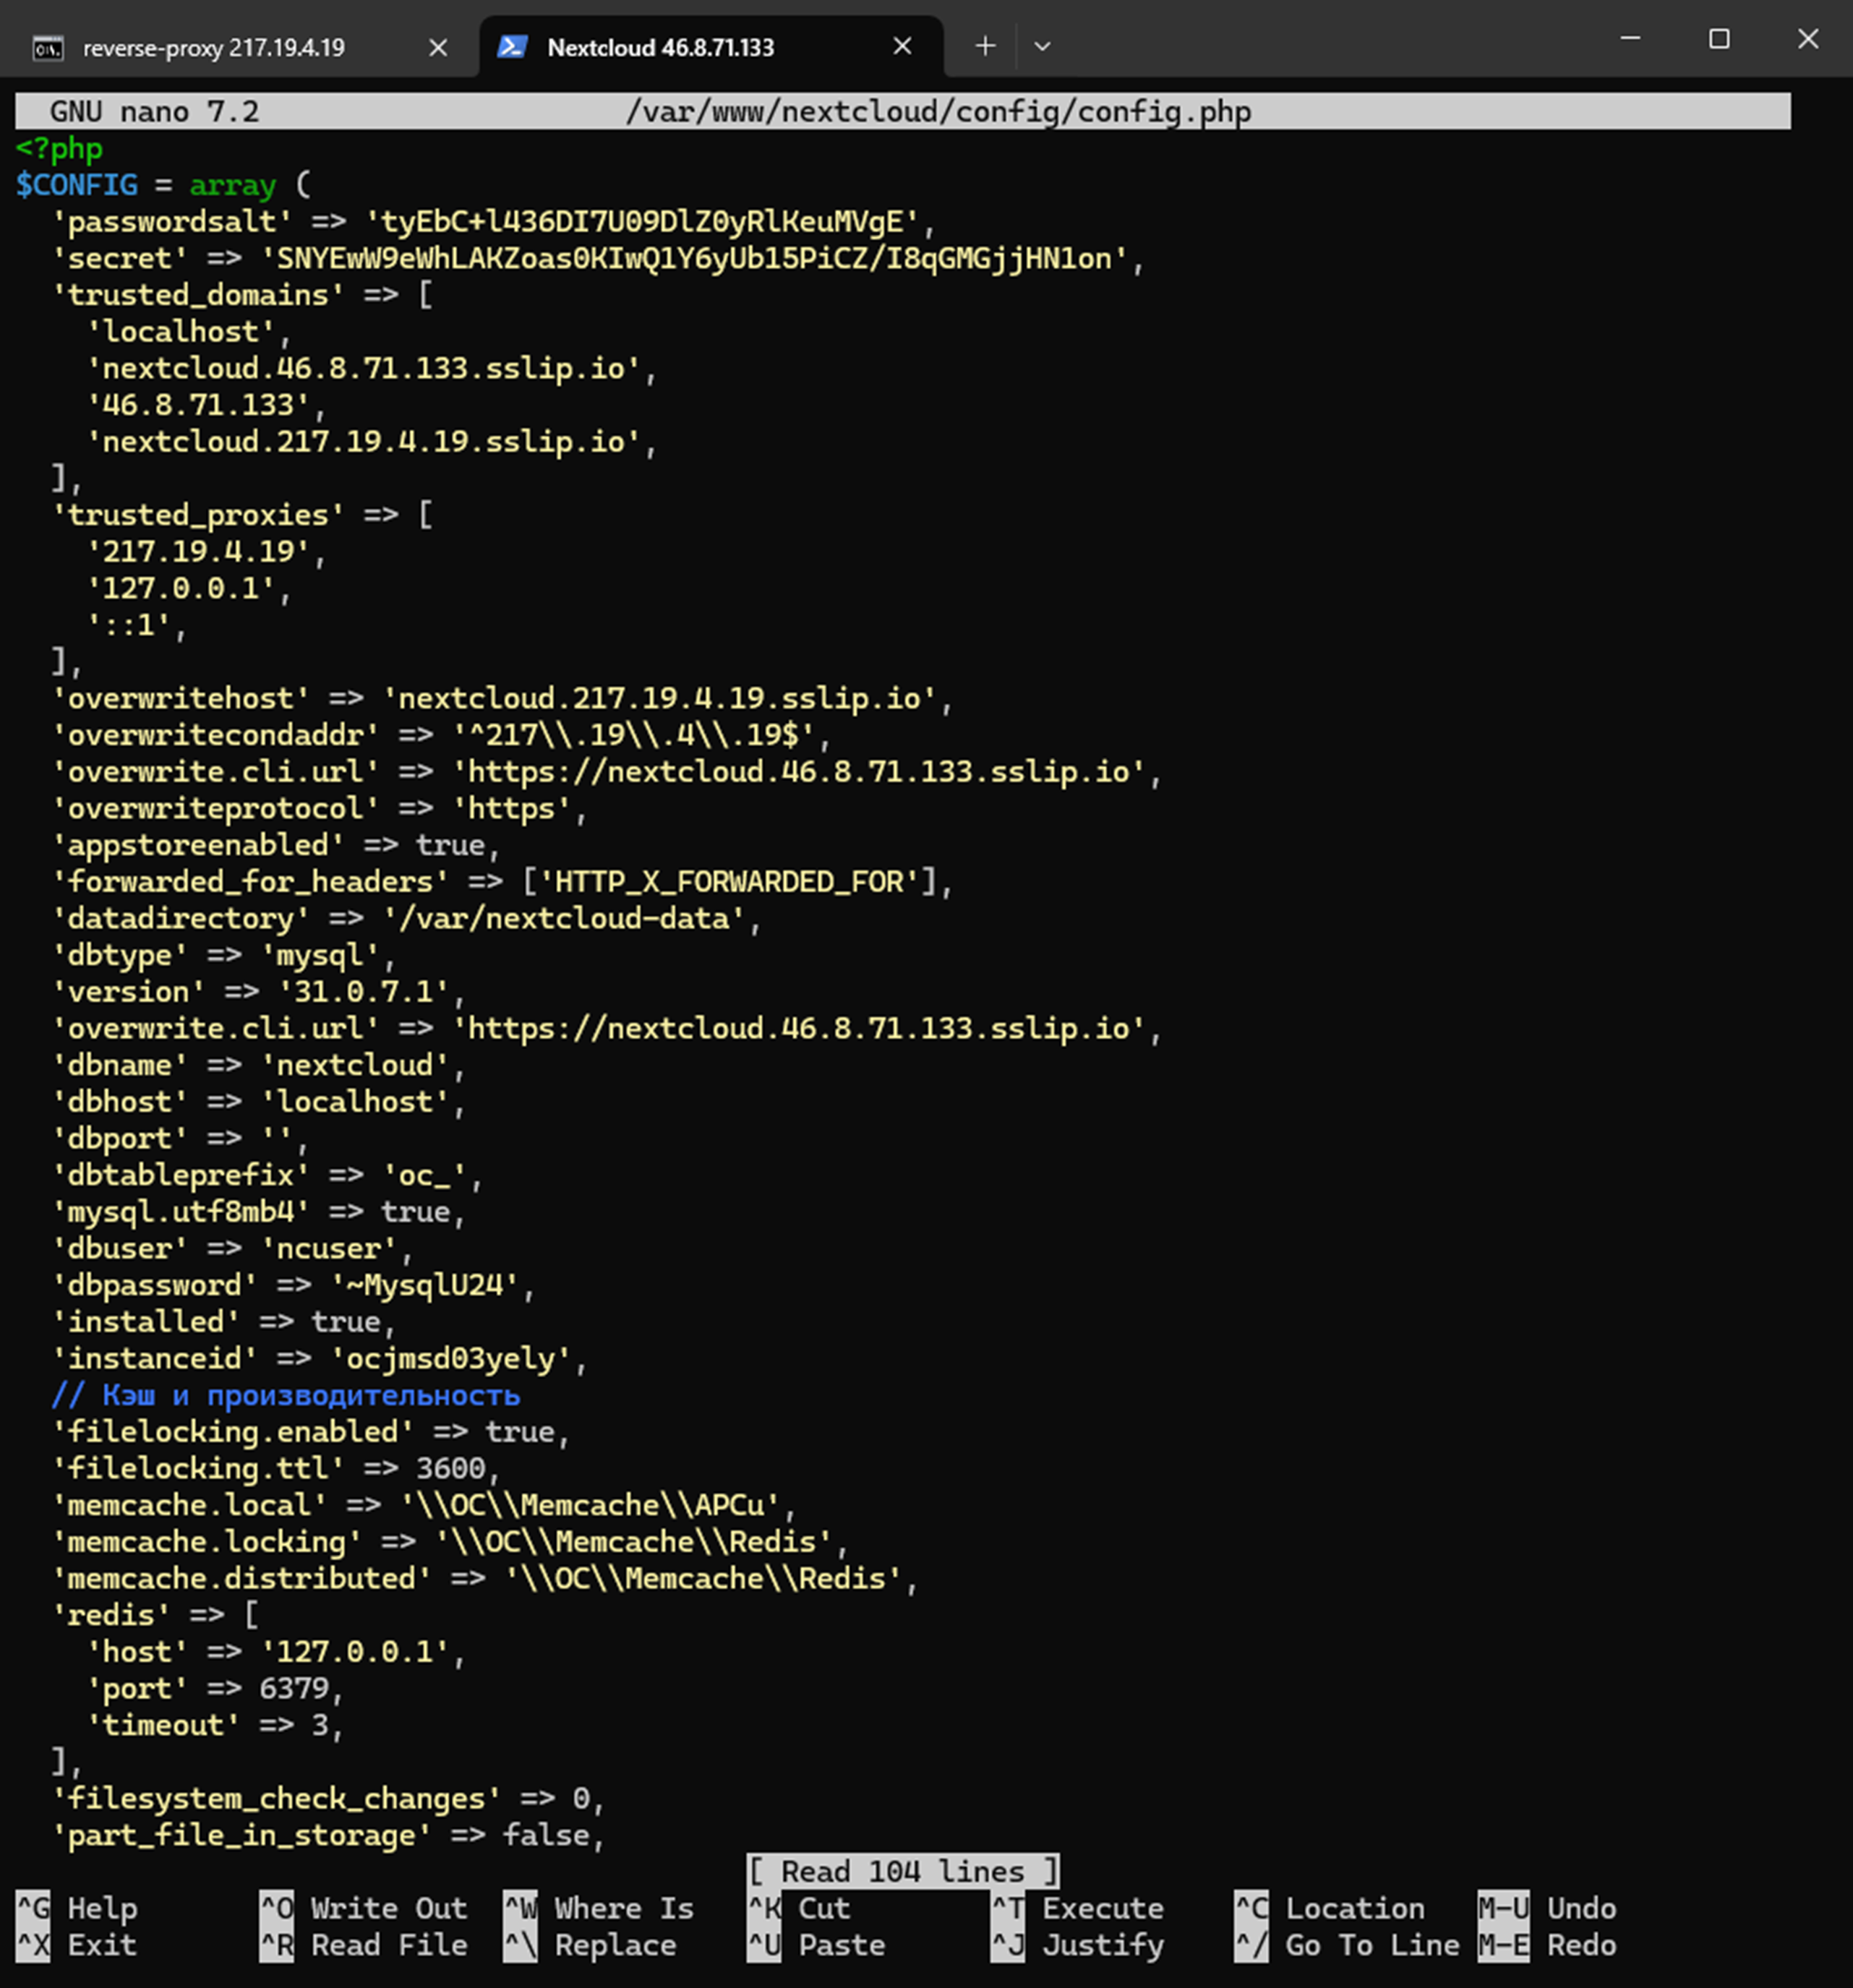Click the ^W Where Is shortcut

(x=599, y=1908)
